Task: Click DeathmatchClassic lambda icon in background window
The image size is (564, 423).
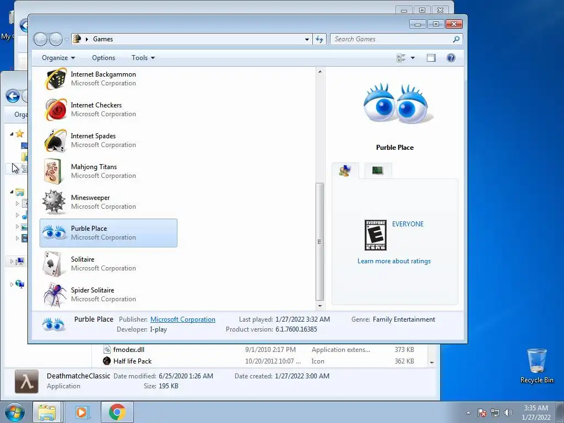Action: pyautogui.click(x=26, y=381)
